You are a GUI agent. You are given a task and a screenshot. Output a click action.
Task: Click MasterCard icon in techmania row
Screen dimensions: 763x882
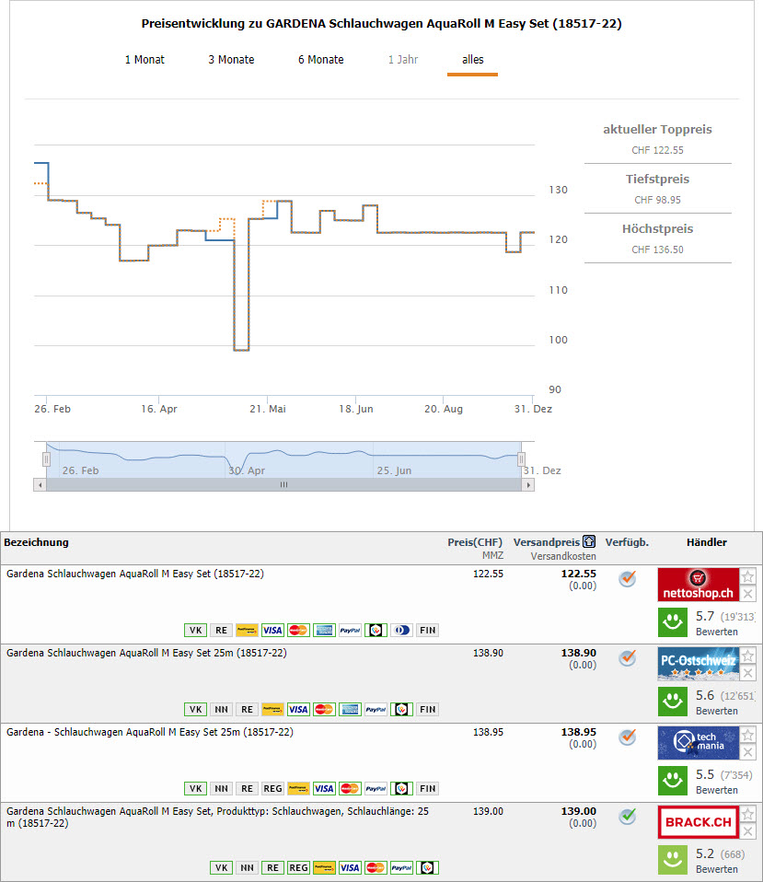pos(350,789)
